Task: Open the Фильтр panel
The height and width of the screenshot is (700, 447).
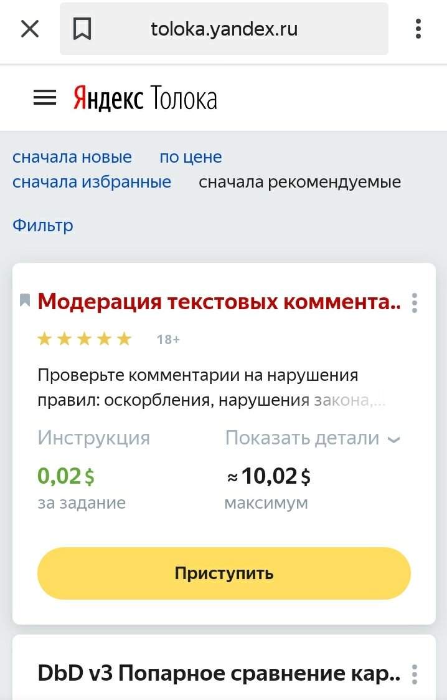Action: (x=42, y=225)
